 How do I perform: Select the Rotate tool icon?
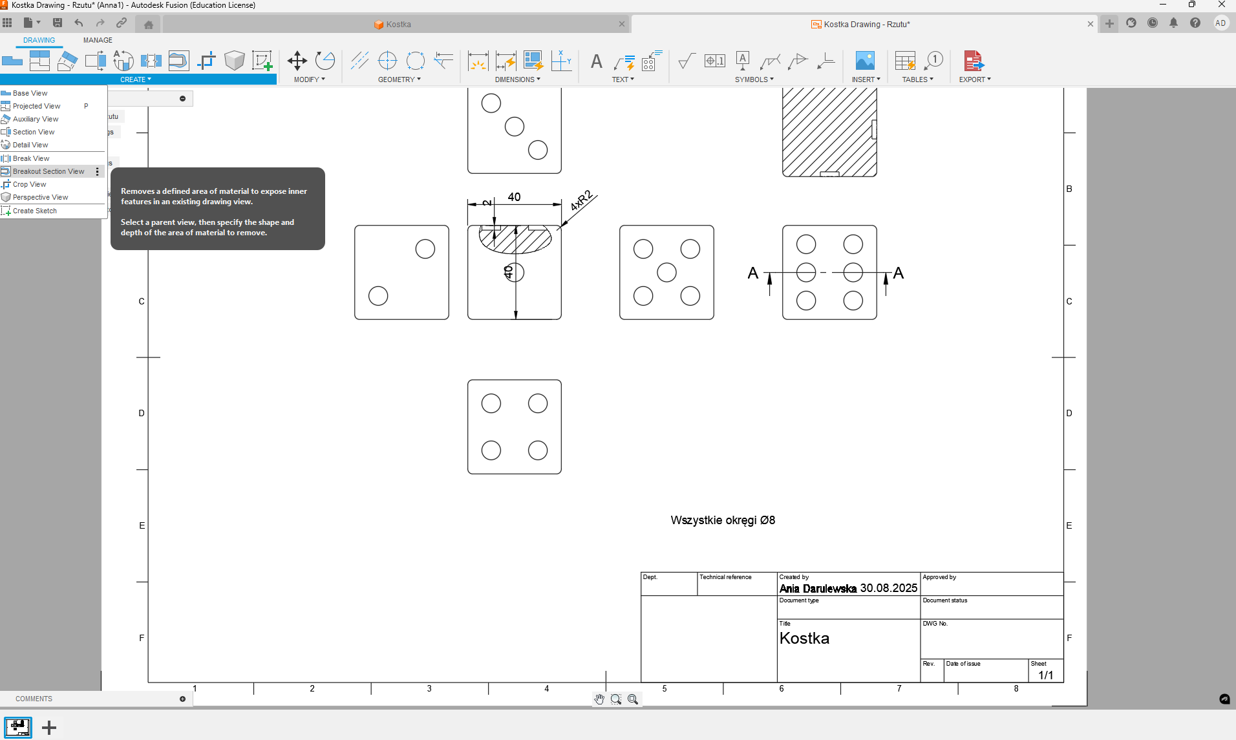325,61
